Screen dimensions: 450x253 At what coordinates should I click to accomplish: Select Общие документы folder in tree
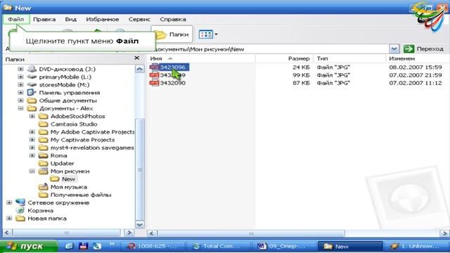(x=67, y=100)
